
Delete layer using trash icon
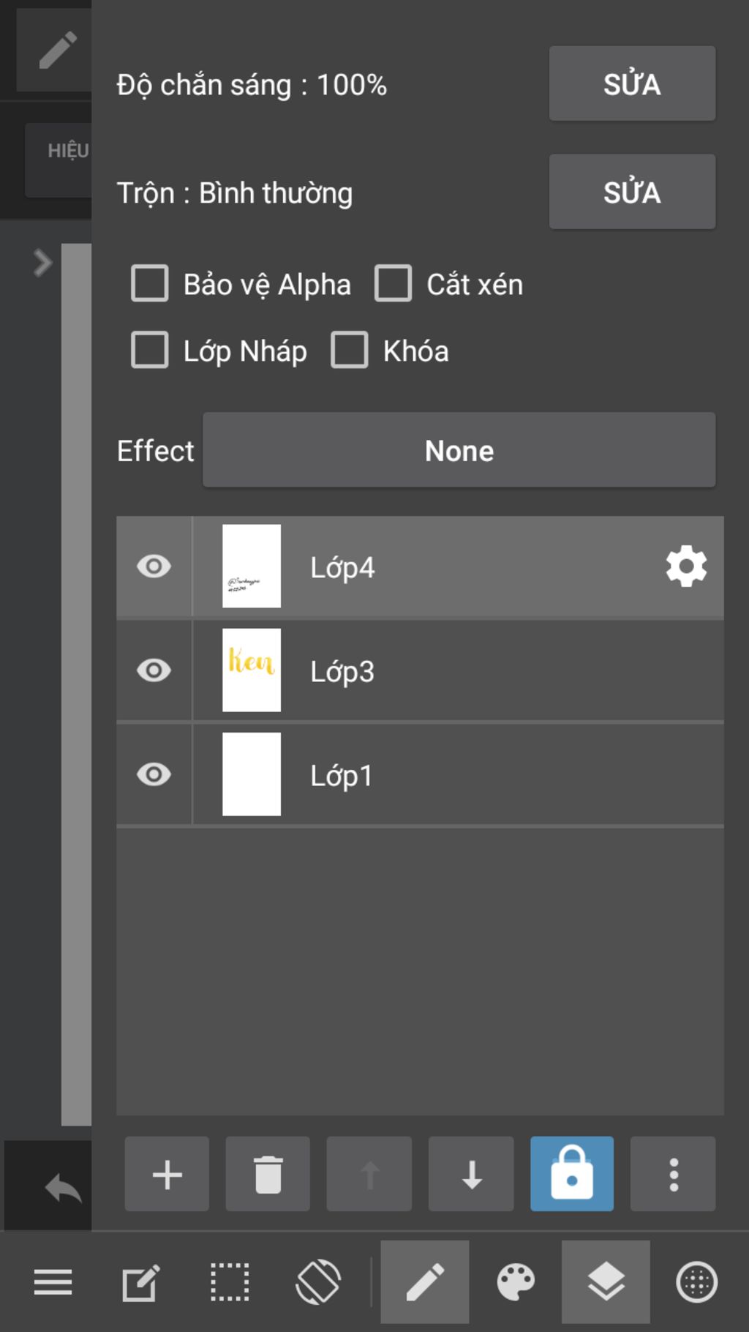tap(268, 1174)
